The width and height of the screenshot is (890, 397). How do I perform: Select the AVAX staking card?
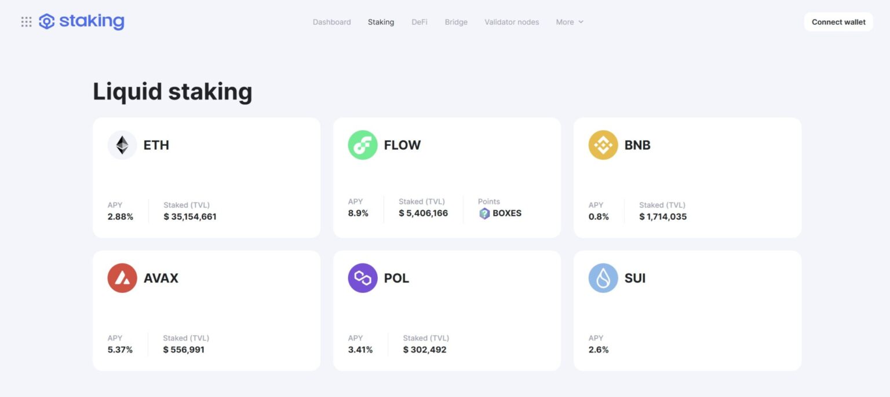(206, 310)
